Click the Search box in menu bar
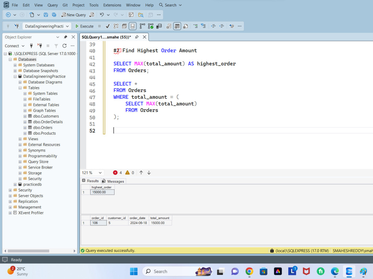Image resolution: width=373 pixels, height=279 pixels. pyautogui.click(x=170, y=5)
